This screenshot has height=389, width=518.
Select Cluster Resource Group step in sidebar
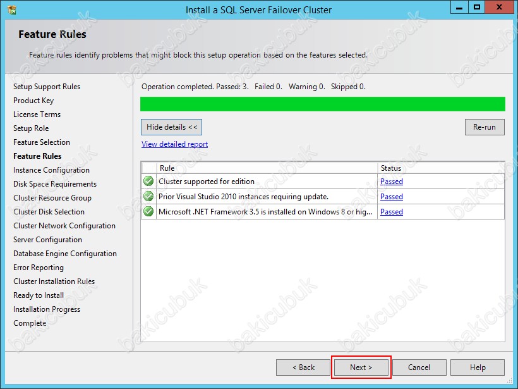tap(52, 198)
